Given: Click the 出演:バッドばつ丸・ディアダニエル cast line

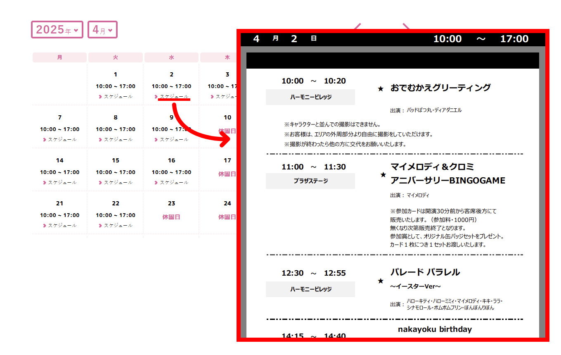Looking at the screenshot, I should pos(426,110).
